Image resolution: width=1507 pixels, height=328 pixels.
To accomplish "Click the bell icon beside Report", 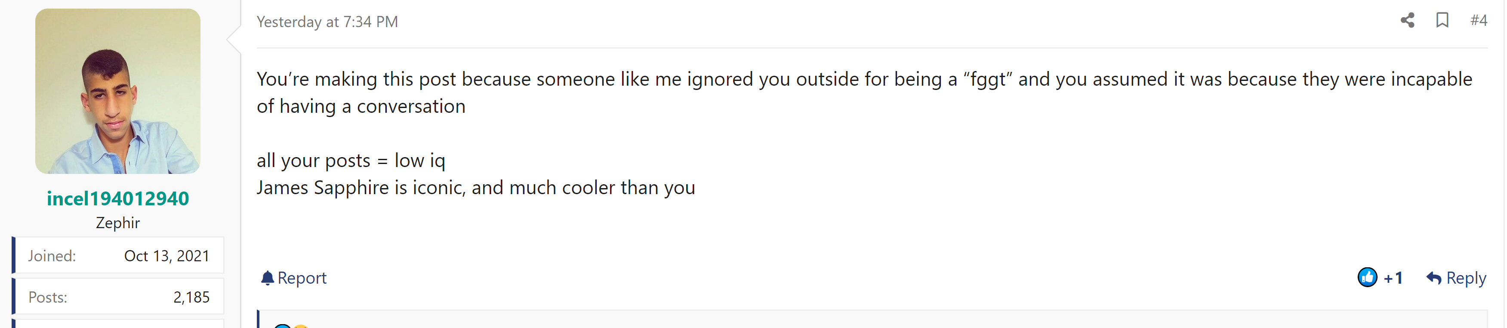I will click(x=267, y=278).
